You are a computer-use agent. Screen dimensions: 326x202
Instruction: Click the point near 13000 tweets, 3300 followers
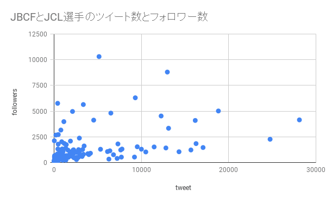(x=168, y=128)
